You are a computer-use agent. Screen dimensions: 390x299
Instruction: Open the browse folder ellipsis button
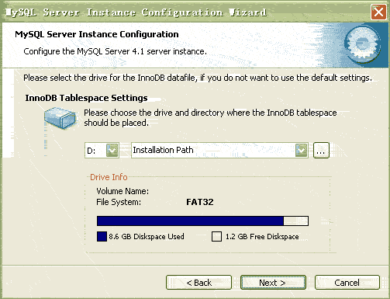point(321,150)
